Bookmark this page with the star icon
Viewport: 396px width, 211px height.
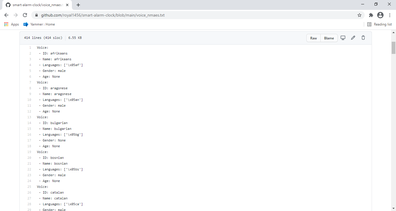pyautogui.click(x=359, y=15)
